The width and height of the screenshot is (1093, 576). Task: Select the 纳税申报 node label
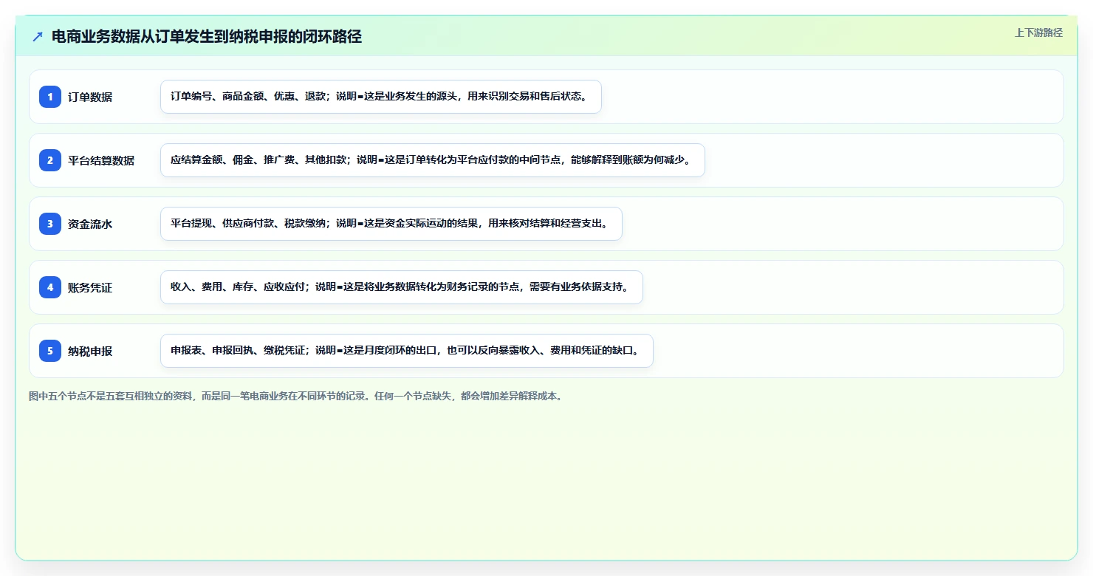point(90,351)
